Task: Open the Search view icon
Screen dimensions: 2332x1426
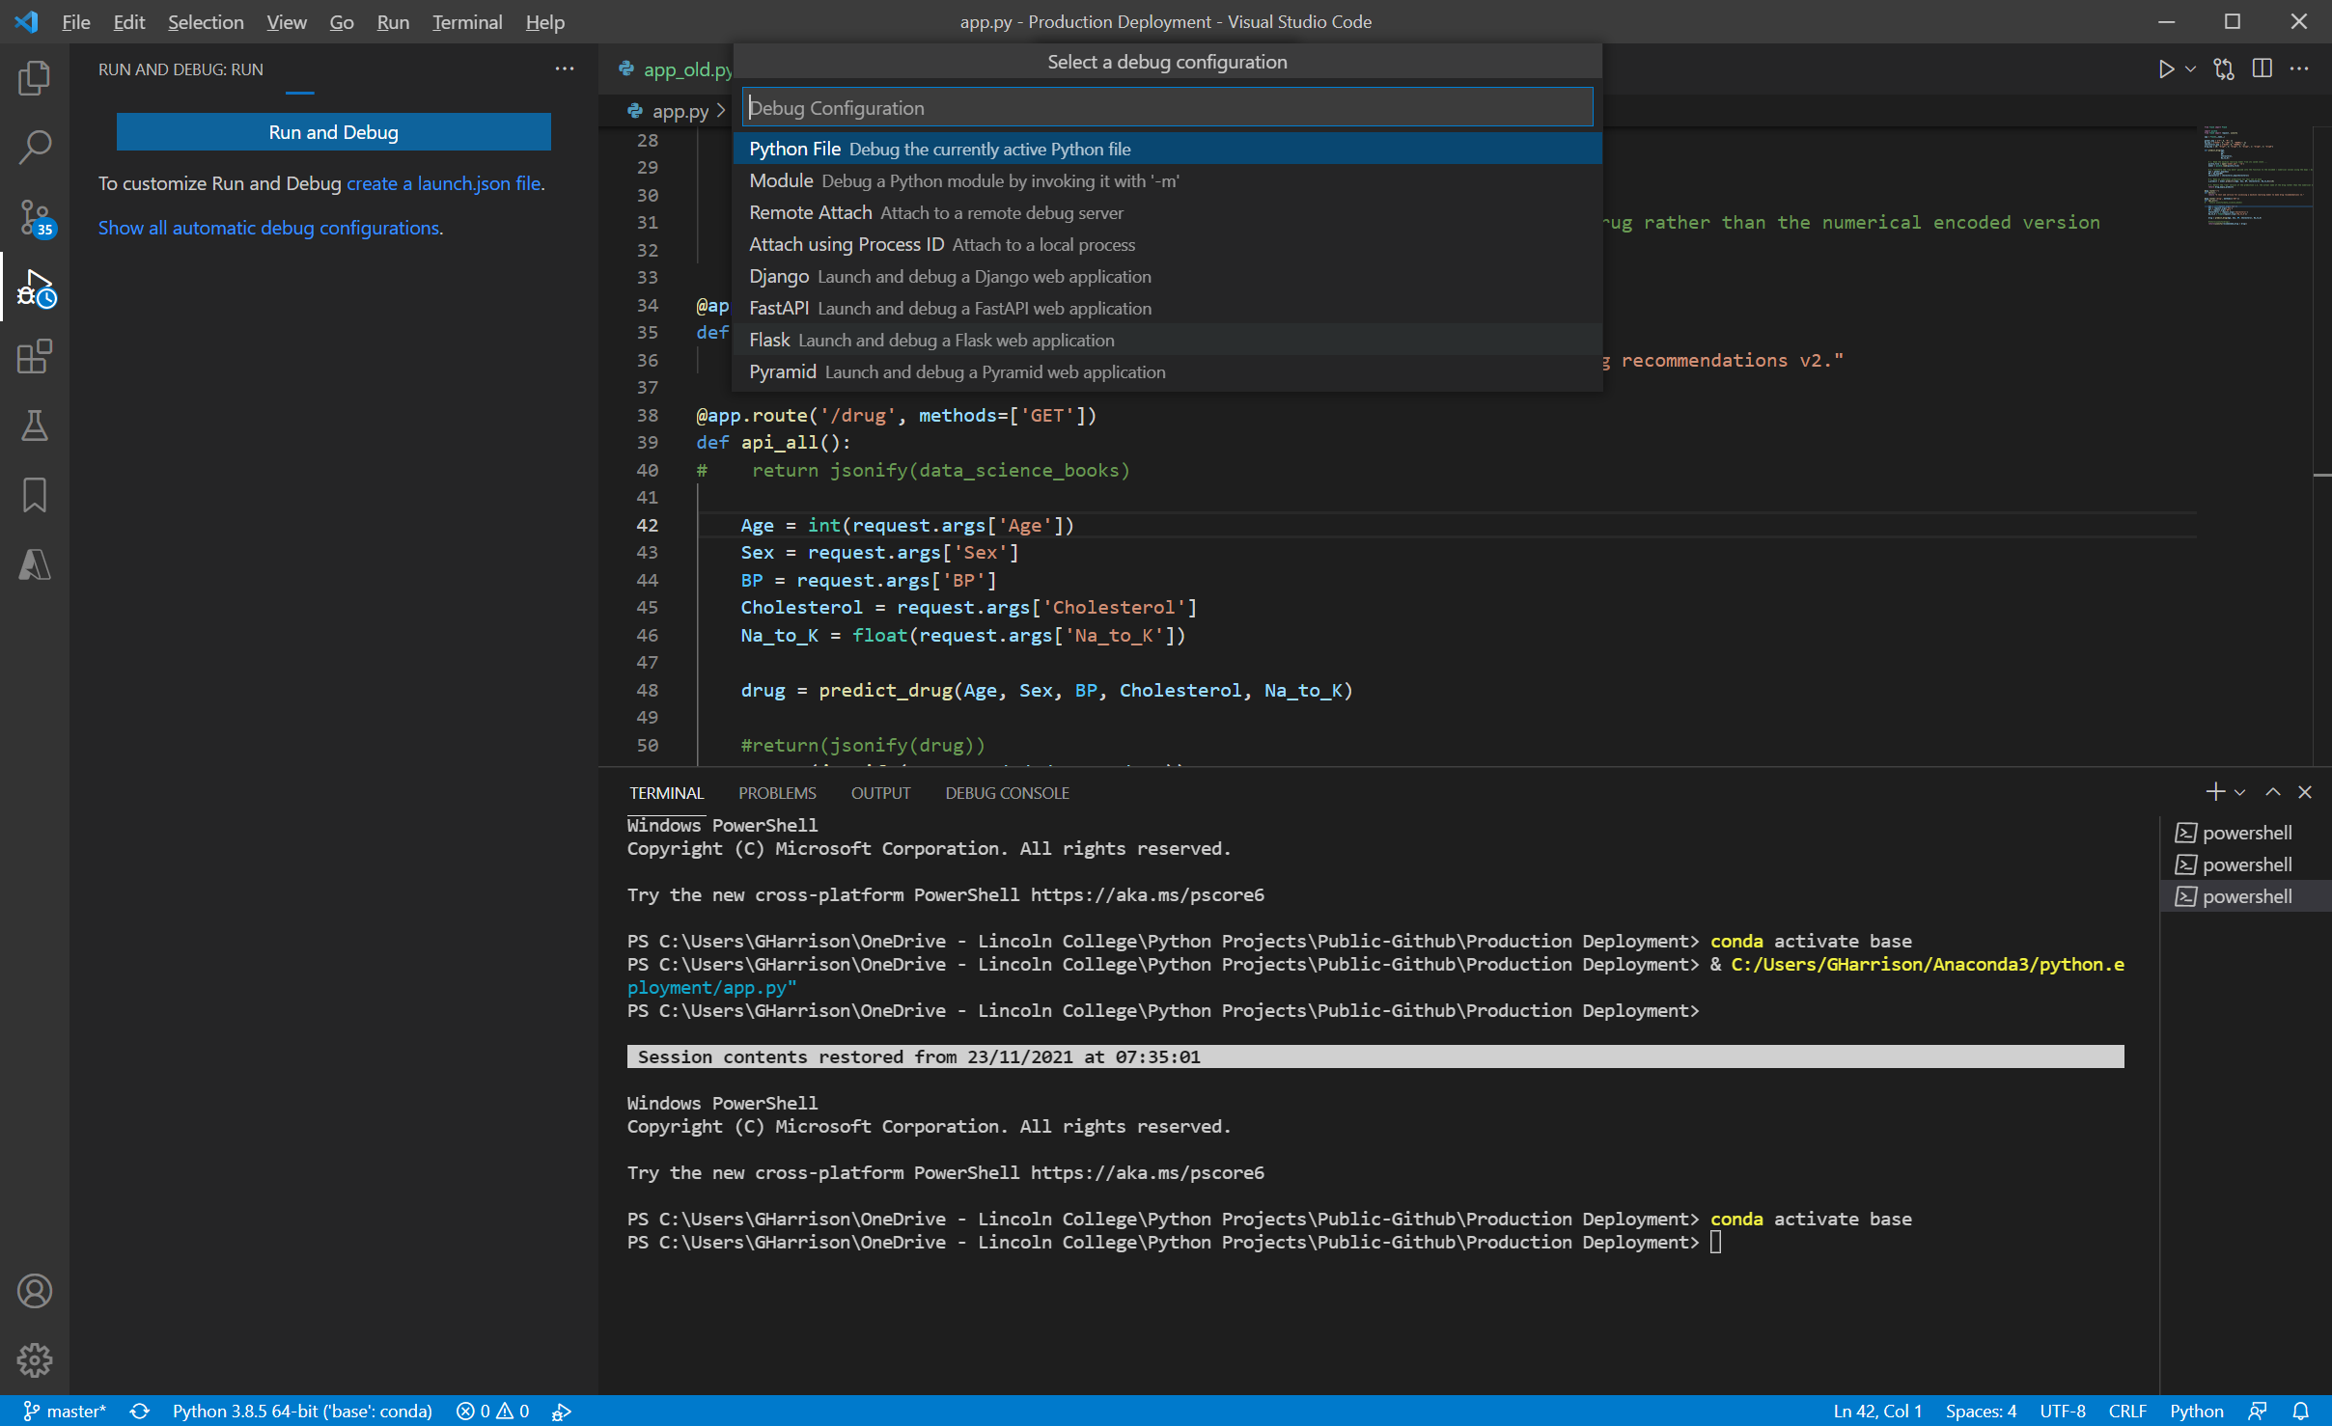Action: point(35,148)
